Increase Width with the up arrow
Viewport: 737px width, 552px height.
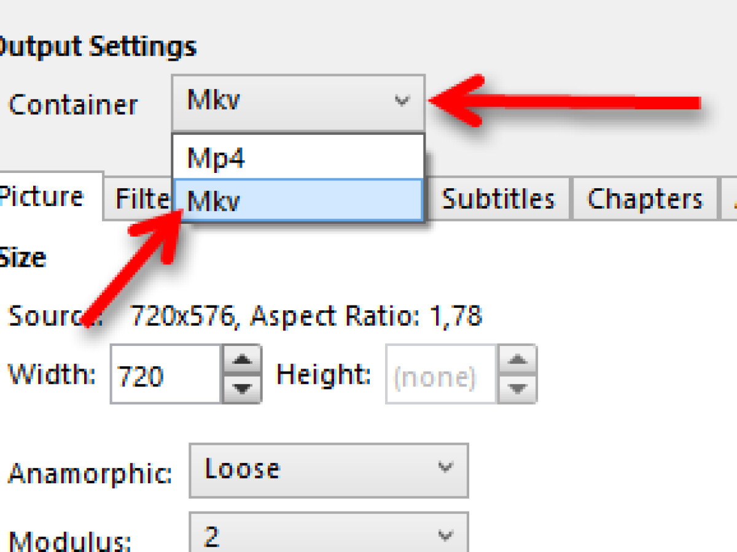(x=244, y=359)
